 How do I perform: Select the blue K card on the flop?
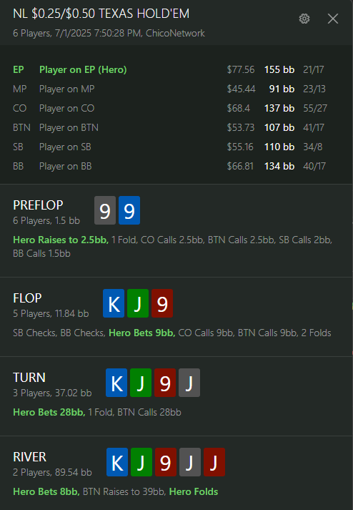point(114,303)
